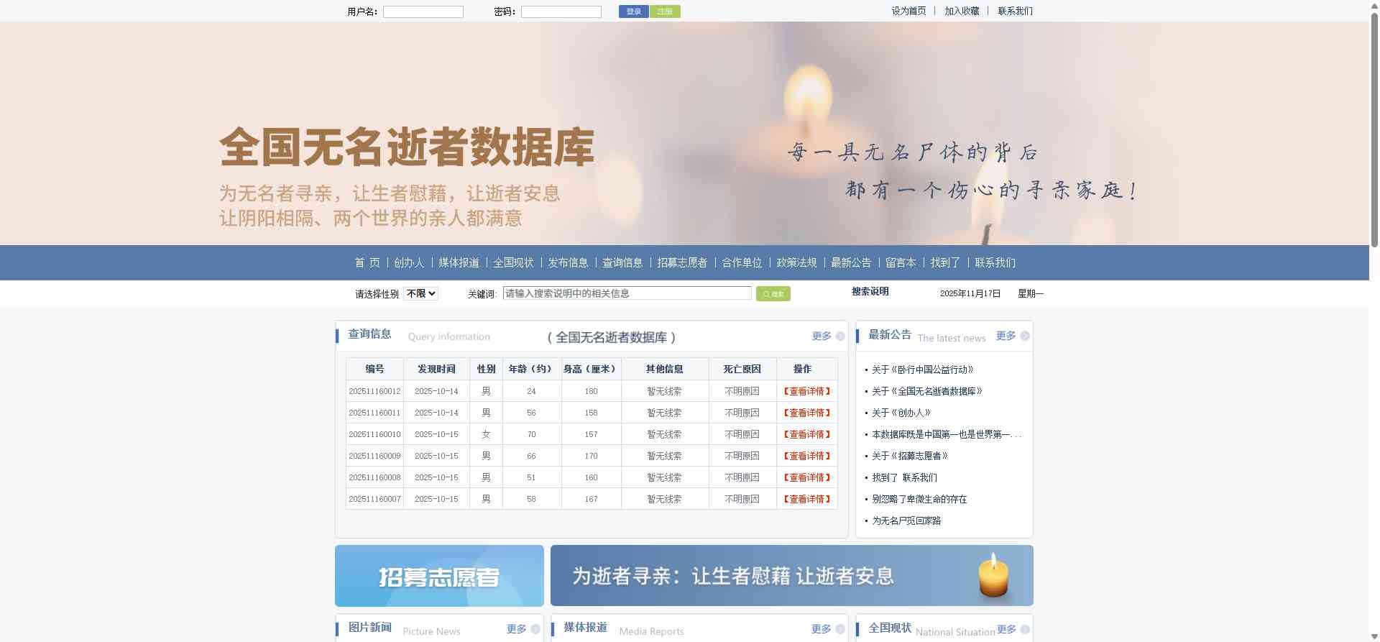Image resolution: width=1380 pixels, height=642 pixels.
Task: Click 设为首页 link at top
Action: 908,11
